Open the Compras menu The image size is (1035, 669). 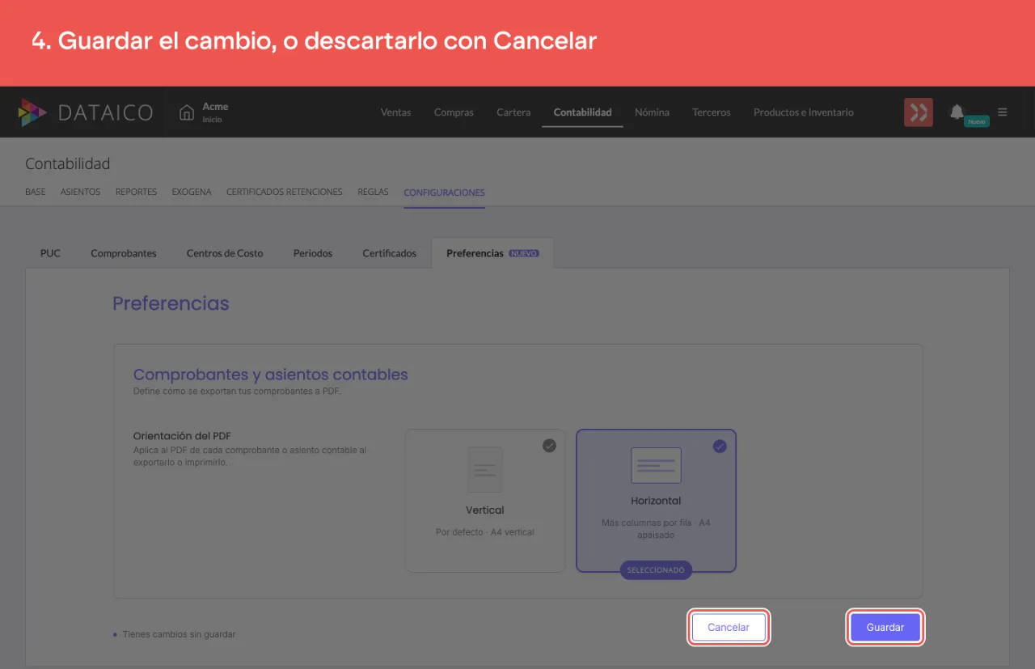tap(454, 112)
